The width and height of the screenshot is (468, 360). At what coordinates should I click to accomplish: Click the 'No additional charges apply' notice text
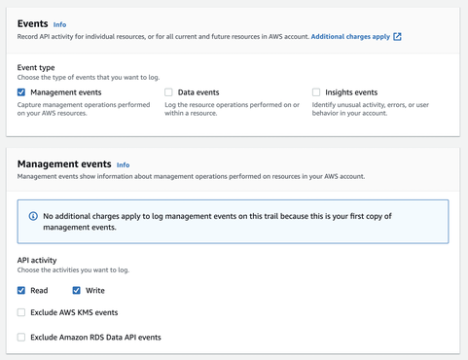click(x=217, y=222)
